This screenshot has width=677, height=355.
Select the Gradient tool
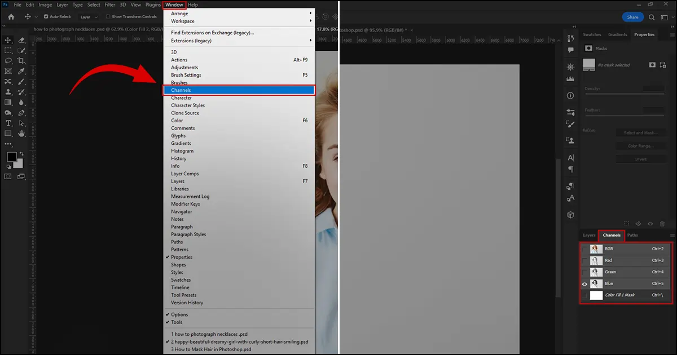8,101
